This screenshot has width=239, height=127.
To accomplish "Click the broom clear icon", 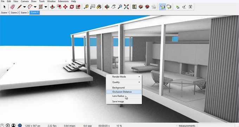I will [x=184, y=7].
